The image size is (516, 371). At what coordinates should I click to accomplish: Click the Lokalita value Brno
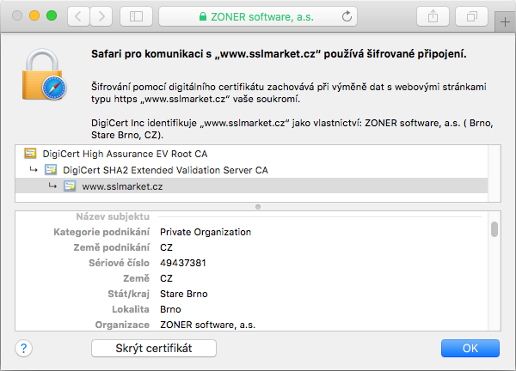[x=170, y=309]
